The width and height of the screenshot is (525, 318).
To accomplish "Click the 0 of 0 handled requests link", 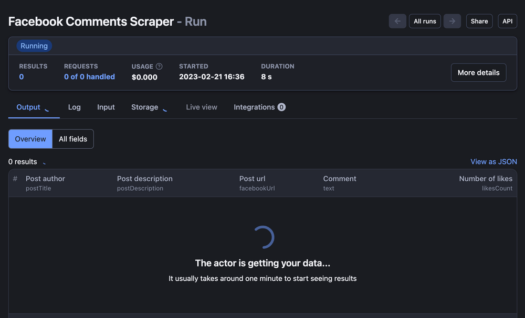I will 89,77.
